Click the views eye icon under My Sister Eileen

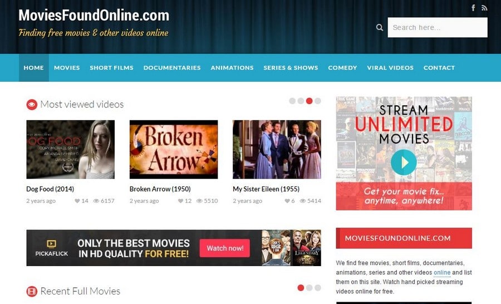click(303, 201)
